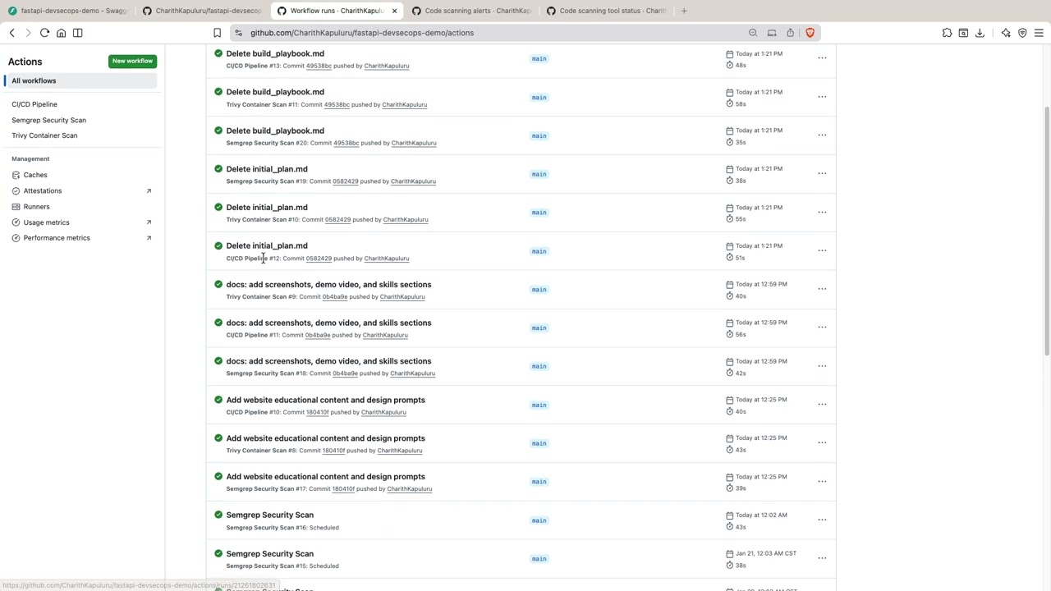Open the Brave VPN shield icon

click(x=1022, y=33)
